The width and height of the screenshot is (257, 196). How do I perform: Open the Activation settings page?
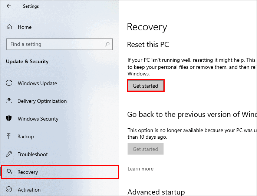[x=29, y=190]
